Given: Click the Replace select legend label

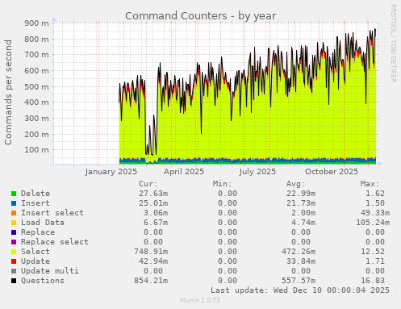Looking at the screenshot, I should 55,242.
